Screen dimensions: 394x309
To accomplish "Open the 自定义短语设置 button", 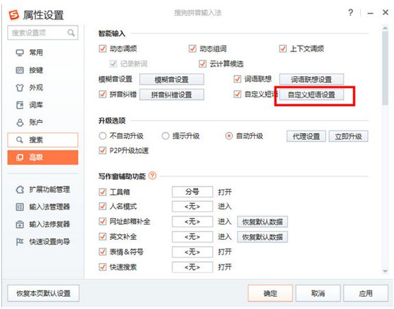I will 312,95.
